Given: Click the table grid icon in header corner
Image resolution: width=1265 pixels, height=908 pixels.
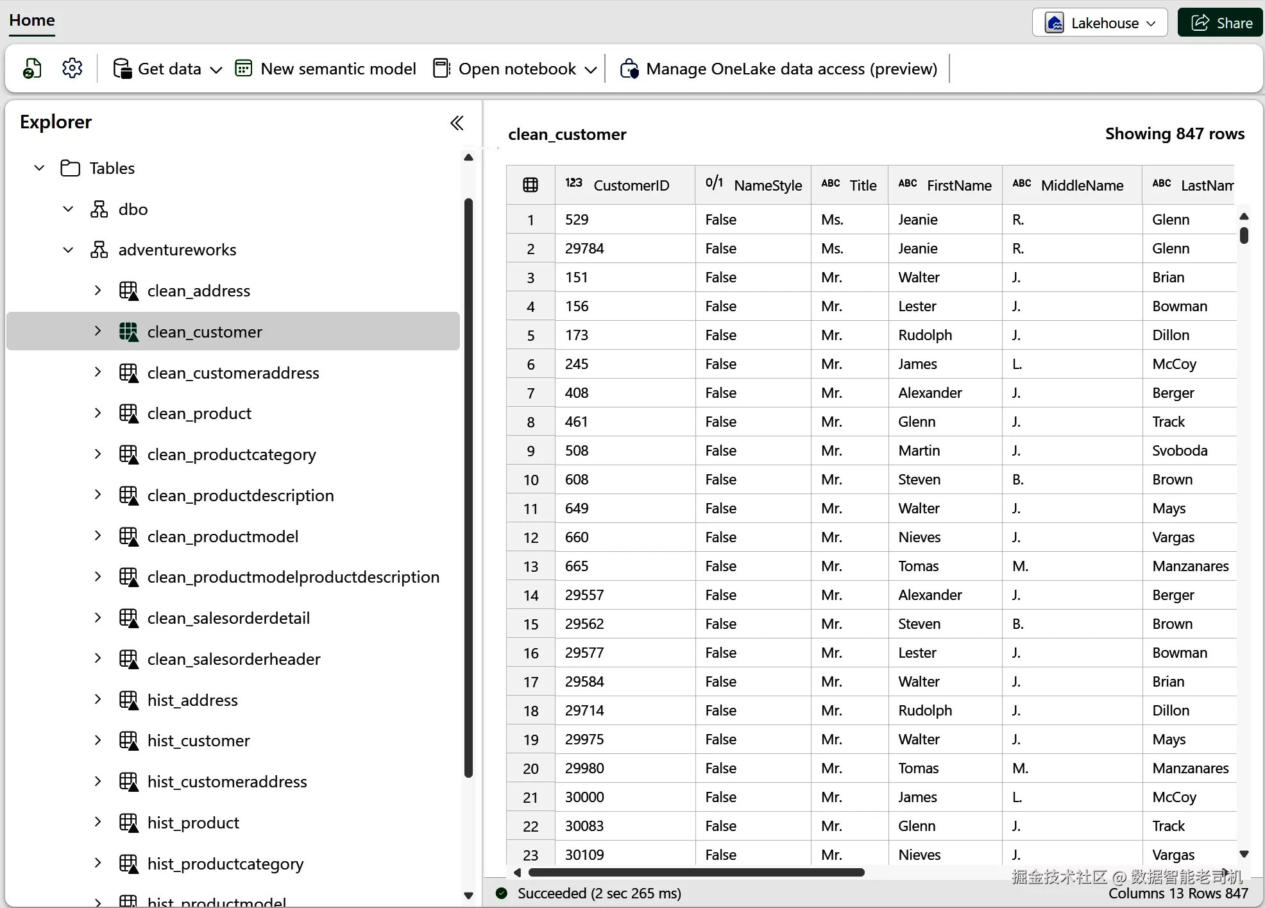Looking at the screenshot, I should 531,185.
